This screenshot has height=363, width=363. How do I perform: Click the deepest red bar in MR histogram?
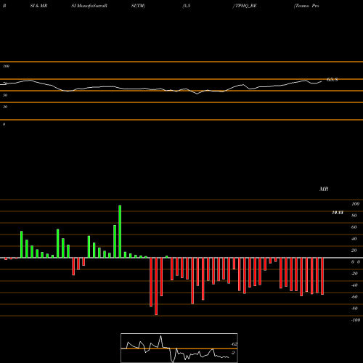(x=156, y=286)
